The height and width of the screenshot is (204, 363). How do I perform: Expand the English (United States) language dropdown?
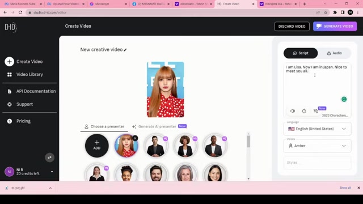pyautogui.click(x=317, y=129)
